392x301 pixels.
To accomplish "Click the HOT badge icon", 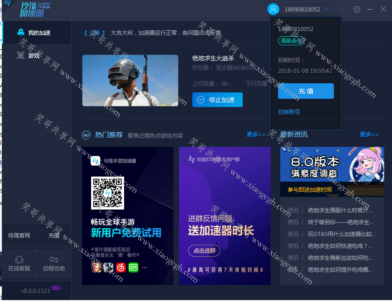I will coord(86,135).
